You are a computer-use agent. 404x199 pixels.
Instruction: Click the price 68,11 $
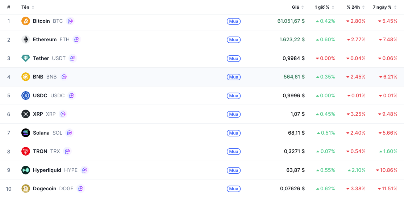(x=296, y=133)
